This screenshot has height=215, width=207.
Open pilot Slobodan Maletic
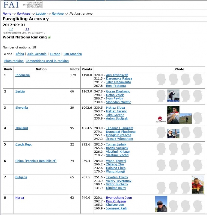click(118, 102)
